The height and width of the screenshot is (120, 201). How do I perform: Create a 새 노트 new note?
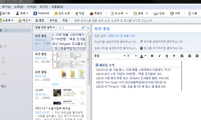[x=117, y=13]
